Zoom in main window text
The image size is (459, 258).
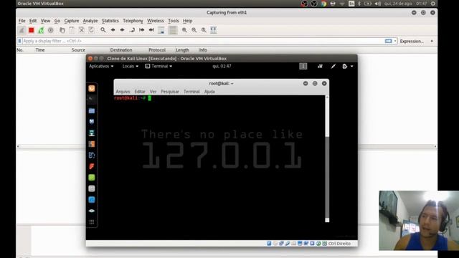tap(184, 30)
